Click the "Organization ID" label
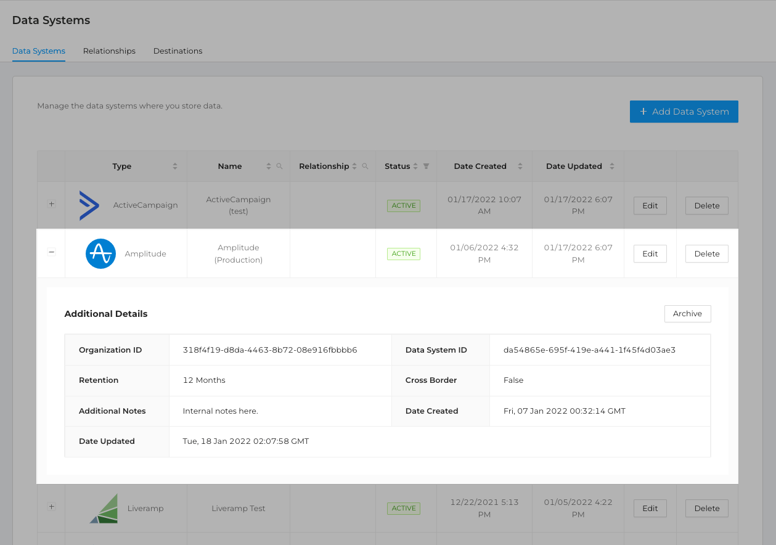Viewport: 776px width, 545px height. tap(110, 350)
